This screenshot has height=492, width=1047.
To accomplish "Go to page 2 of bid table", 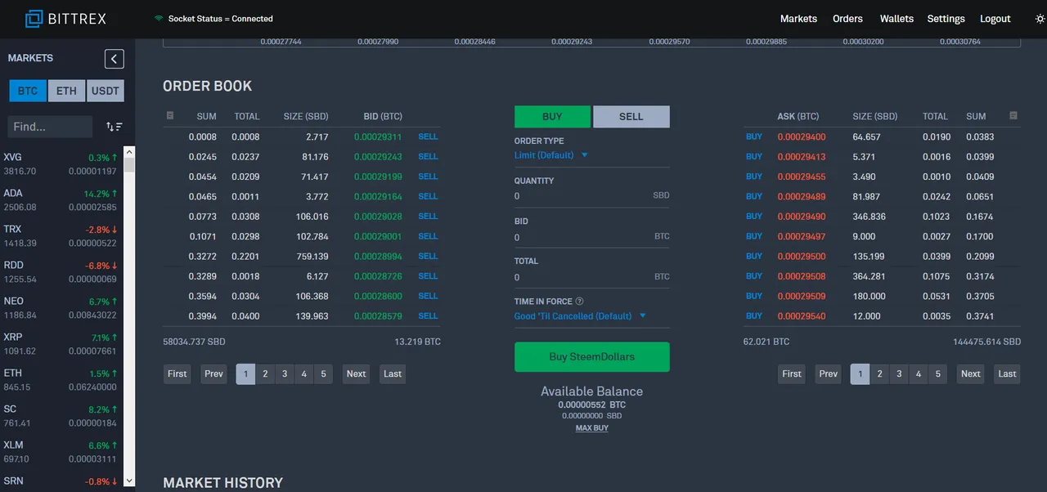I will 265,374.
